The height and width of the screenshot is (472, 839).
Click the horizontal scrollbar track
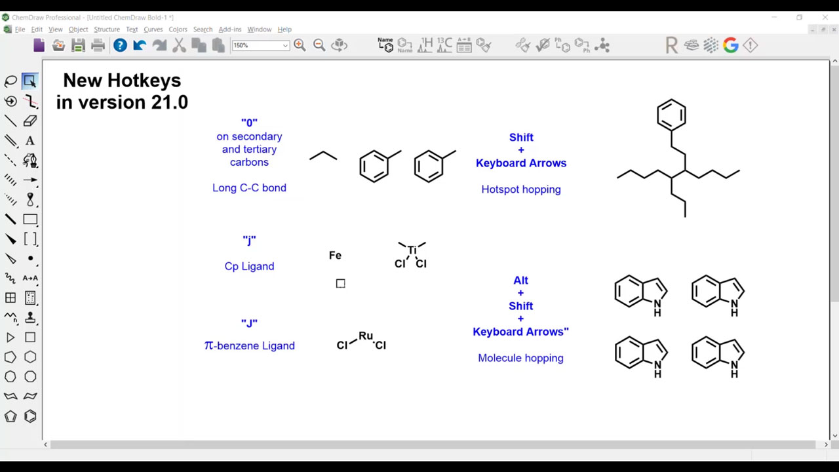tap(435, 444)
